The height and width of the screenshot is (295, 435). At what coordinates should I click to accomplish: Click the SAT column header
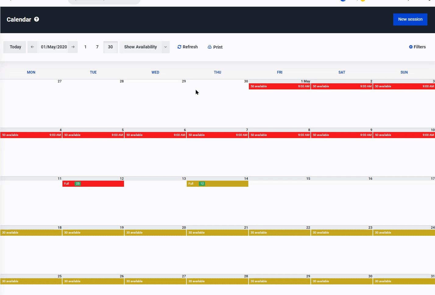point(342,72)
